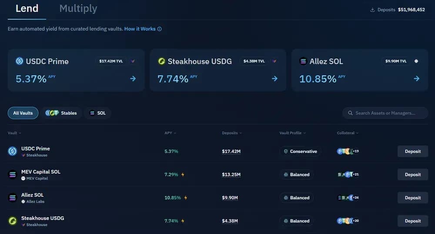Open Steakhouse USDG card via its arrow
435x234 pixels.
coord(274,79)
